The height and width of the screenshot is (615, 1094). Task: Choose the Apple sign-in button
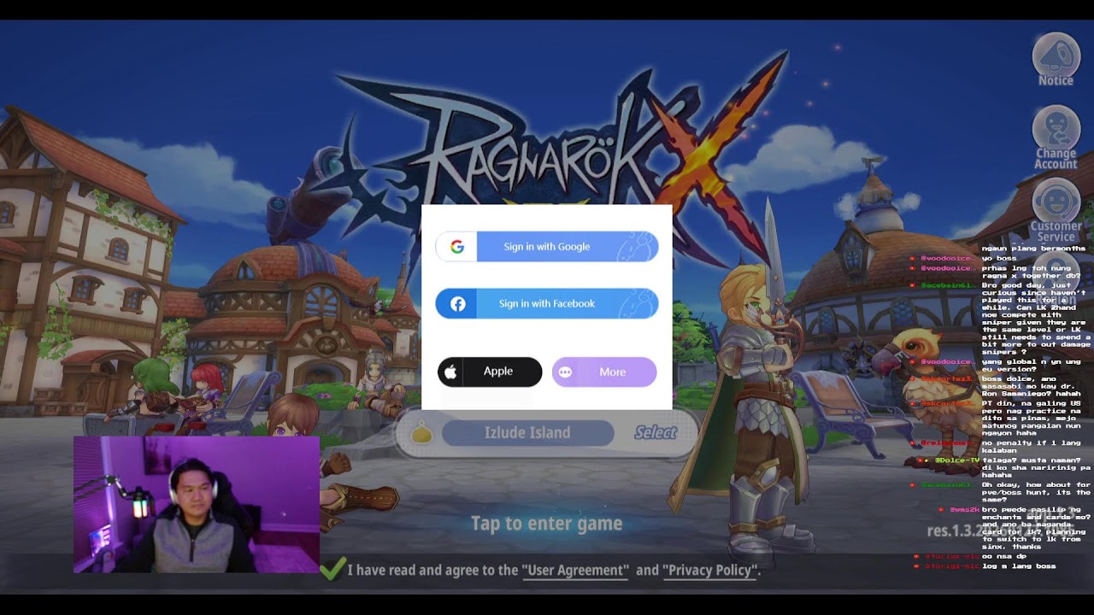pyautogui.click(x=490, y=372)
